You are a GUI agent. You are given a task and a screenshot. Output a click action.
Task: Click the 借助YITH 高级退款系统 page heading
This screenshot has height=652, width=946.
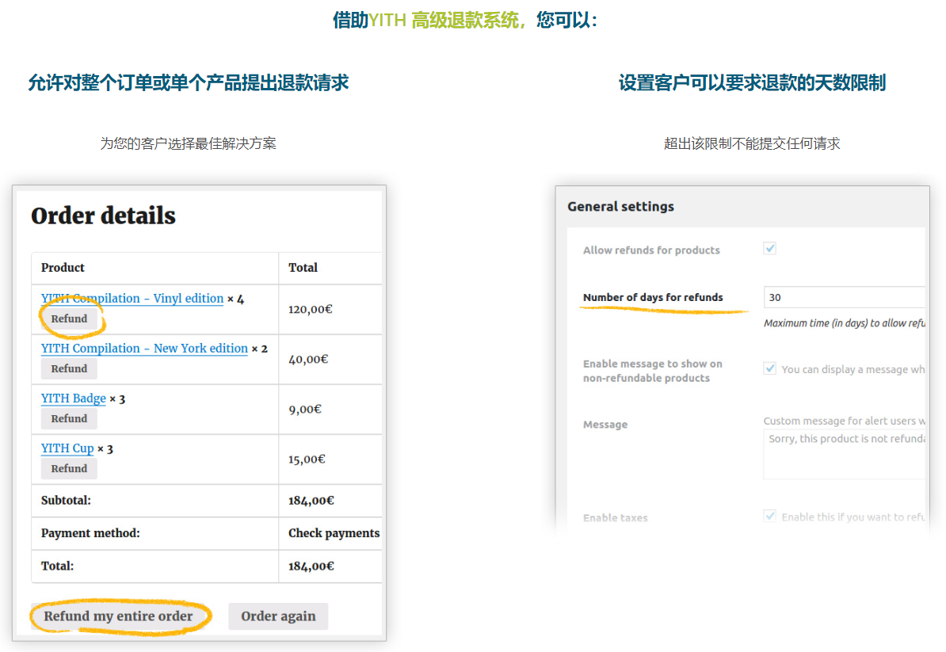pyautogui.click(x=465, y=21)
